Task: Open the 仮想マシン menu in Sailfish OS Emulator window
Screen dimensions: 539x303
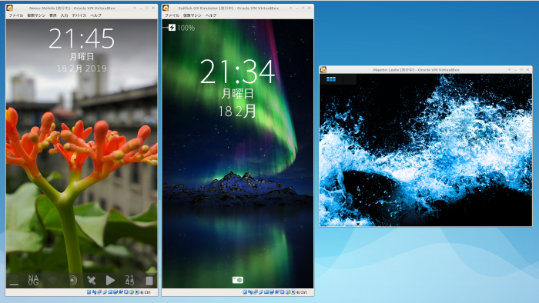Action: click(192, 15)
